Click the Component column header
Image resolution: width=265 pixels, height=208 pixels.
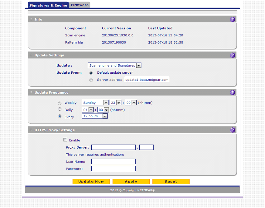point(75,28)
